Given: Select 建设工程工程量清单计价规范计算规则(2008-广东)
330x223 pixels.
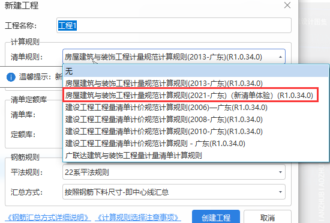Looking at the screenshot, I should pos(196,119).
